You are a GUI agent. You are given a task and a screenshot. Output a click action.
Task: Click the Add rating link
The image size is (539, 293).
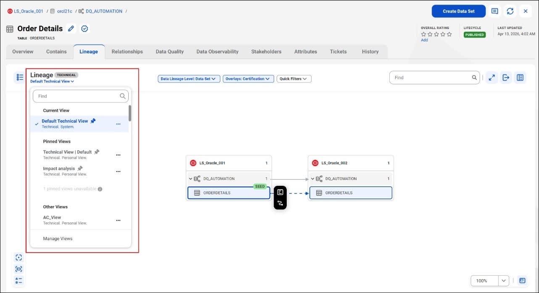coord(424,40)
